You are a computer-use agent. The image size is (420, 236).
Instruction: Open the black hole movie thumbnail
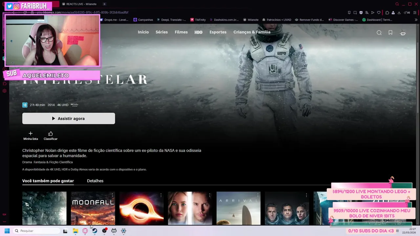(141, 208)
